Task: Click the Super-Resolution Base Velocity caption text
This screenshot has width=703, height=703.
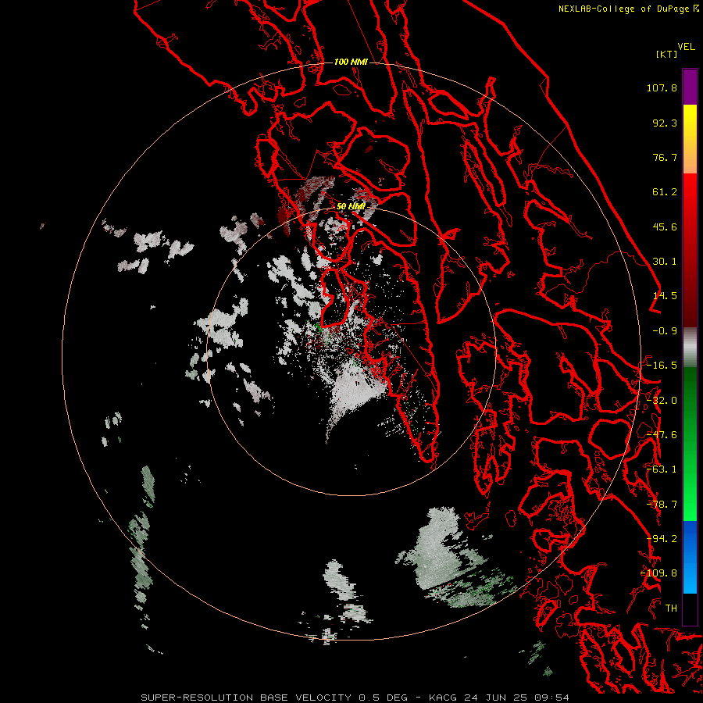Action: (355, 698)
